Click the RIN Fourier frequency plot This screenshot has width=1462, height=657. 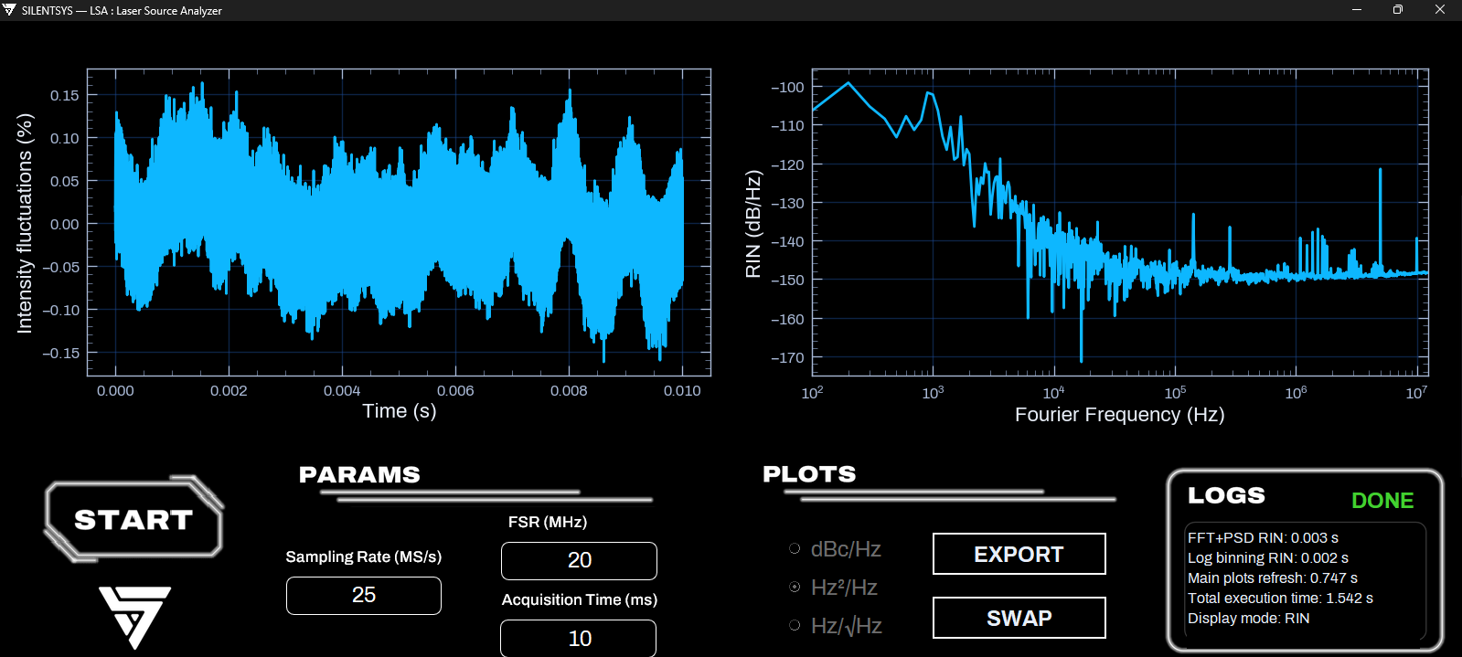pos(1120,222)
